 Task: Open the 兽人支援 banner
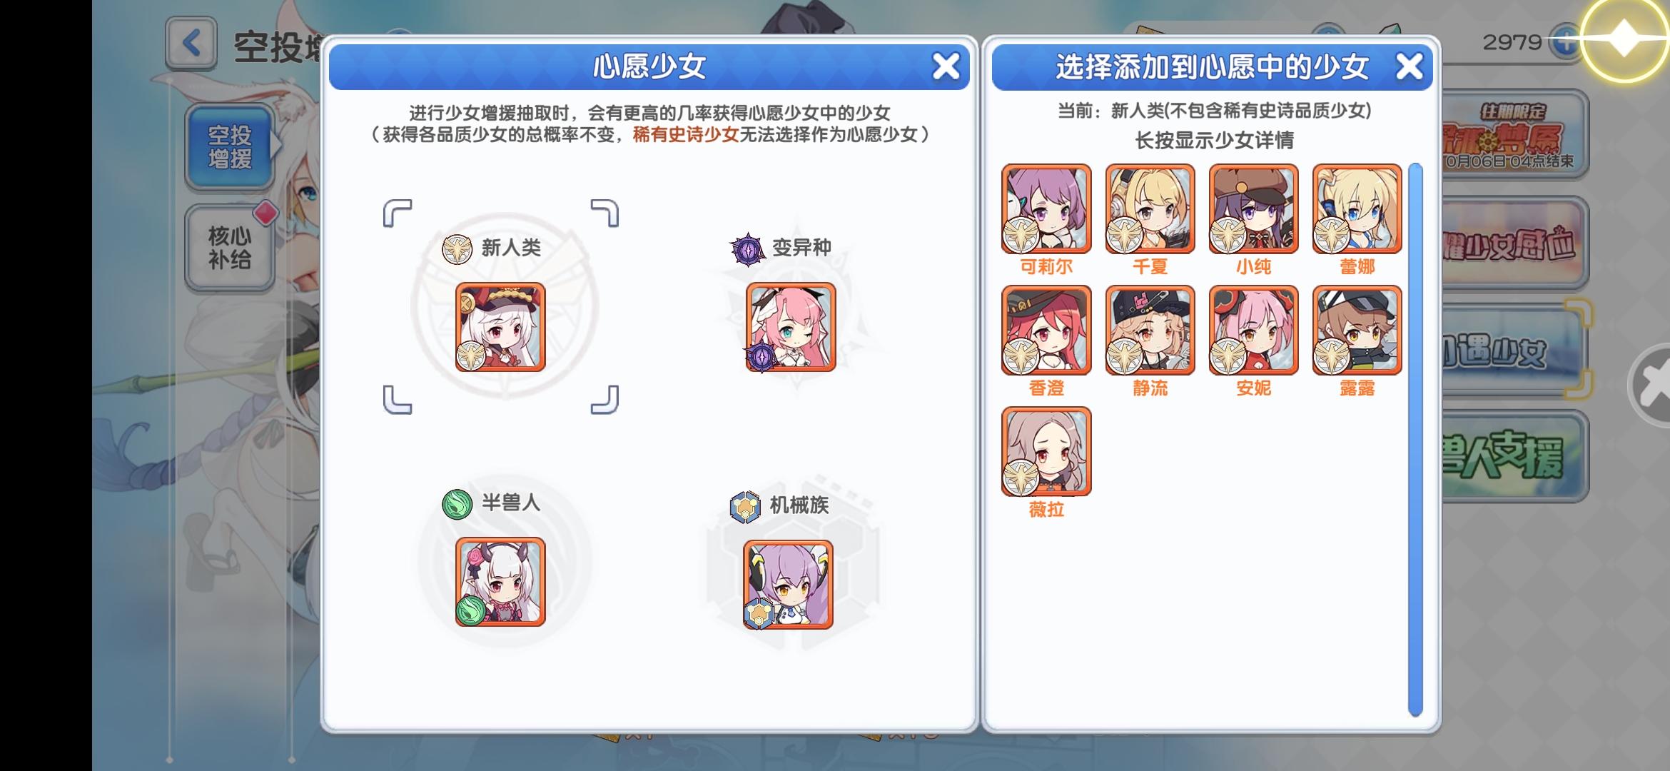(1514, 456)
